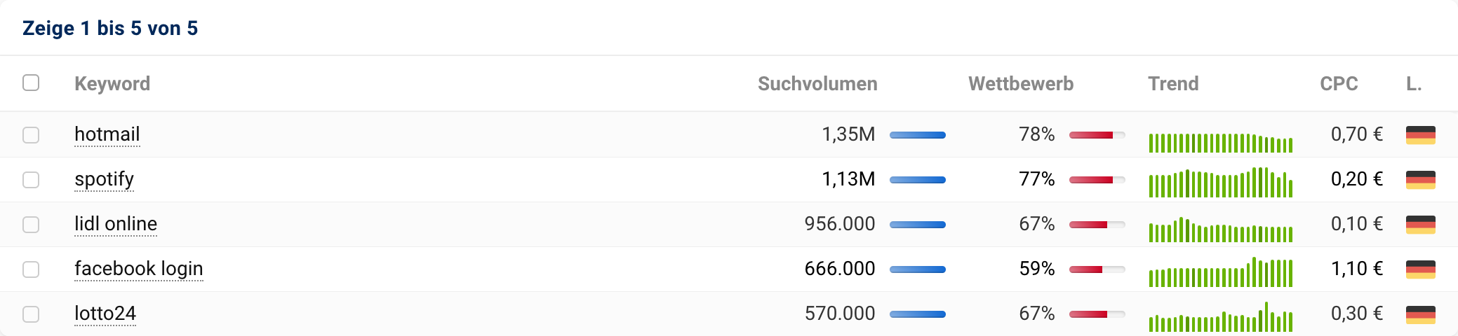
Task: Sort table by Suchvolumen column
Action: click(x=817, y=84)
